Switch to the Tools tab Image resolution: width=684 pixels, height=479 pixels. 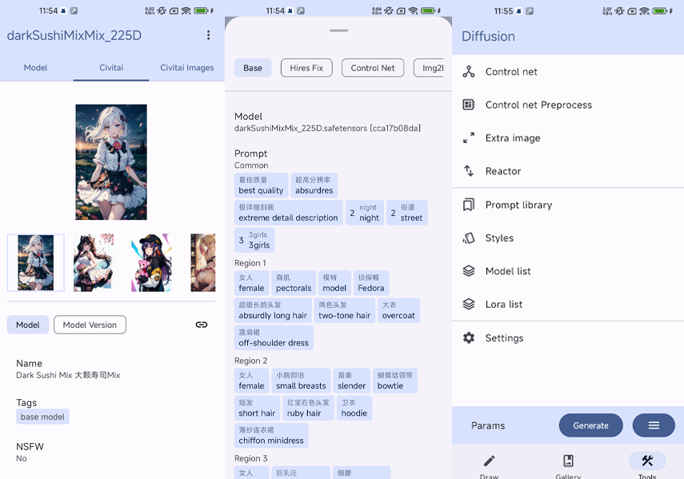(x=647, y=466)
